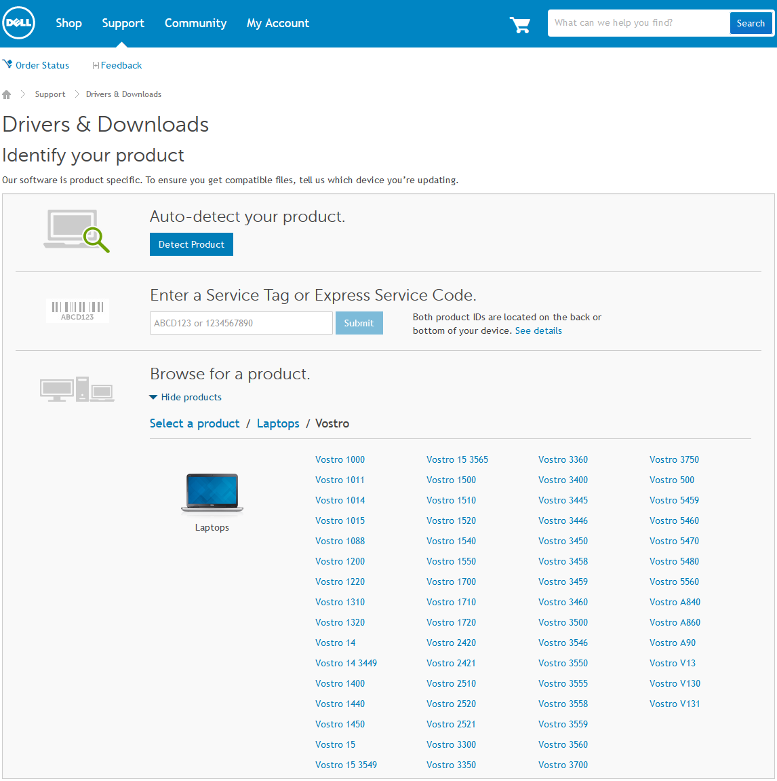Click the home breadcrumb icon
Viewport: 777px width, 781px height.
coord(7,94)
